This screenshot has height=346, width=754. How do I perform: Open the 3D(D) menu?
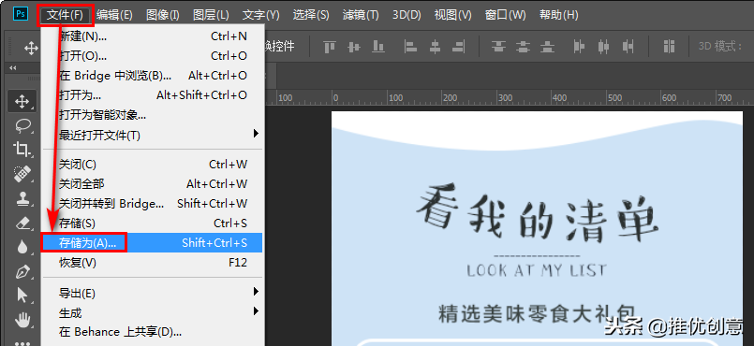(407, 15)
